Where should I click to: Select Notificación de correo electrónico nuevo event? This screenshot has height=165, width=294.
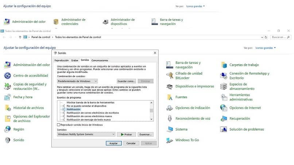(x=89, y=116)
